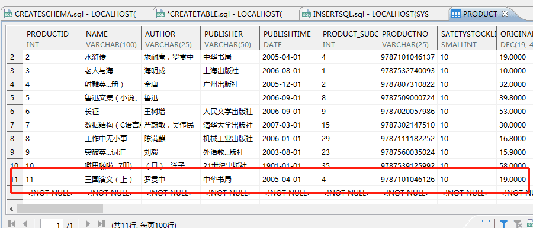
Task: Clear the filter with the crossed funnel icon
Action: click(518, 224)
